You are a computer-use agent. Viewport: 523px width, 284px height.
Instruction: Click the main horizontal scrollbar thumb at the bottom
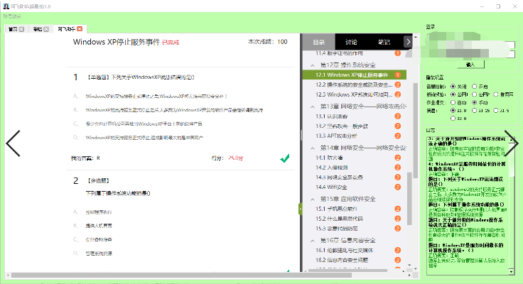pos(181,275)
